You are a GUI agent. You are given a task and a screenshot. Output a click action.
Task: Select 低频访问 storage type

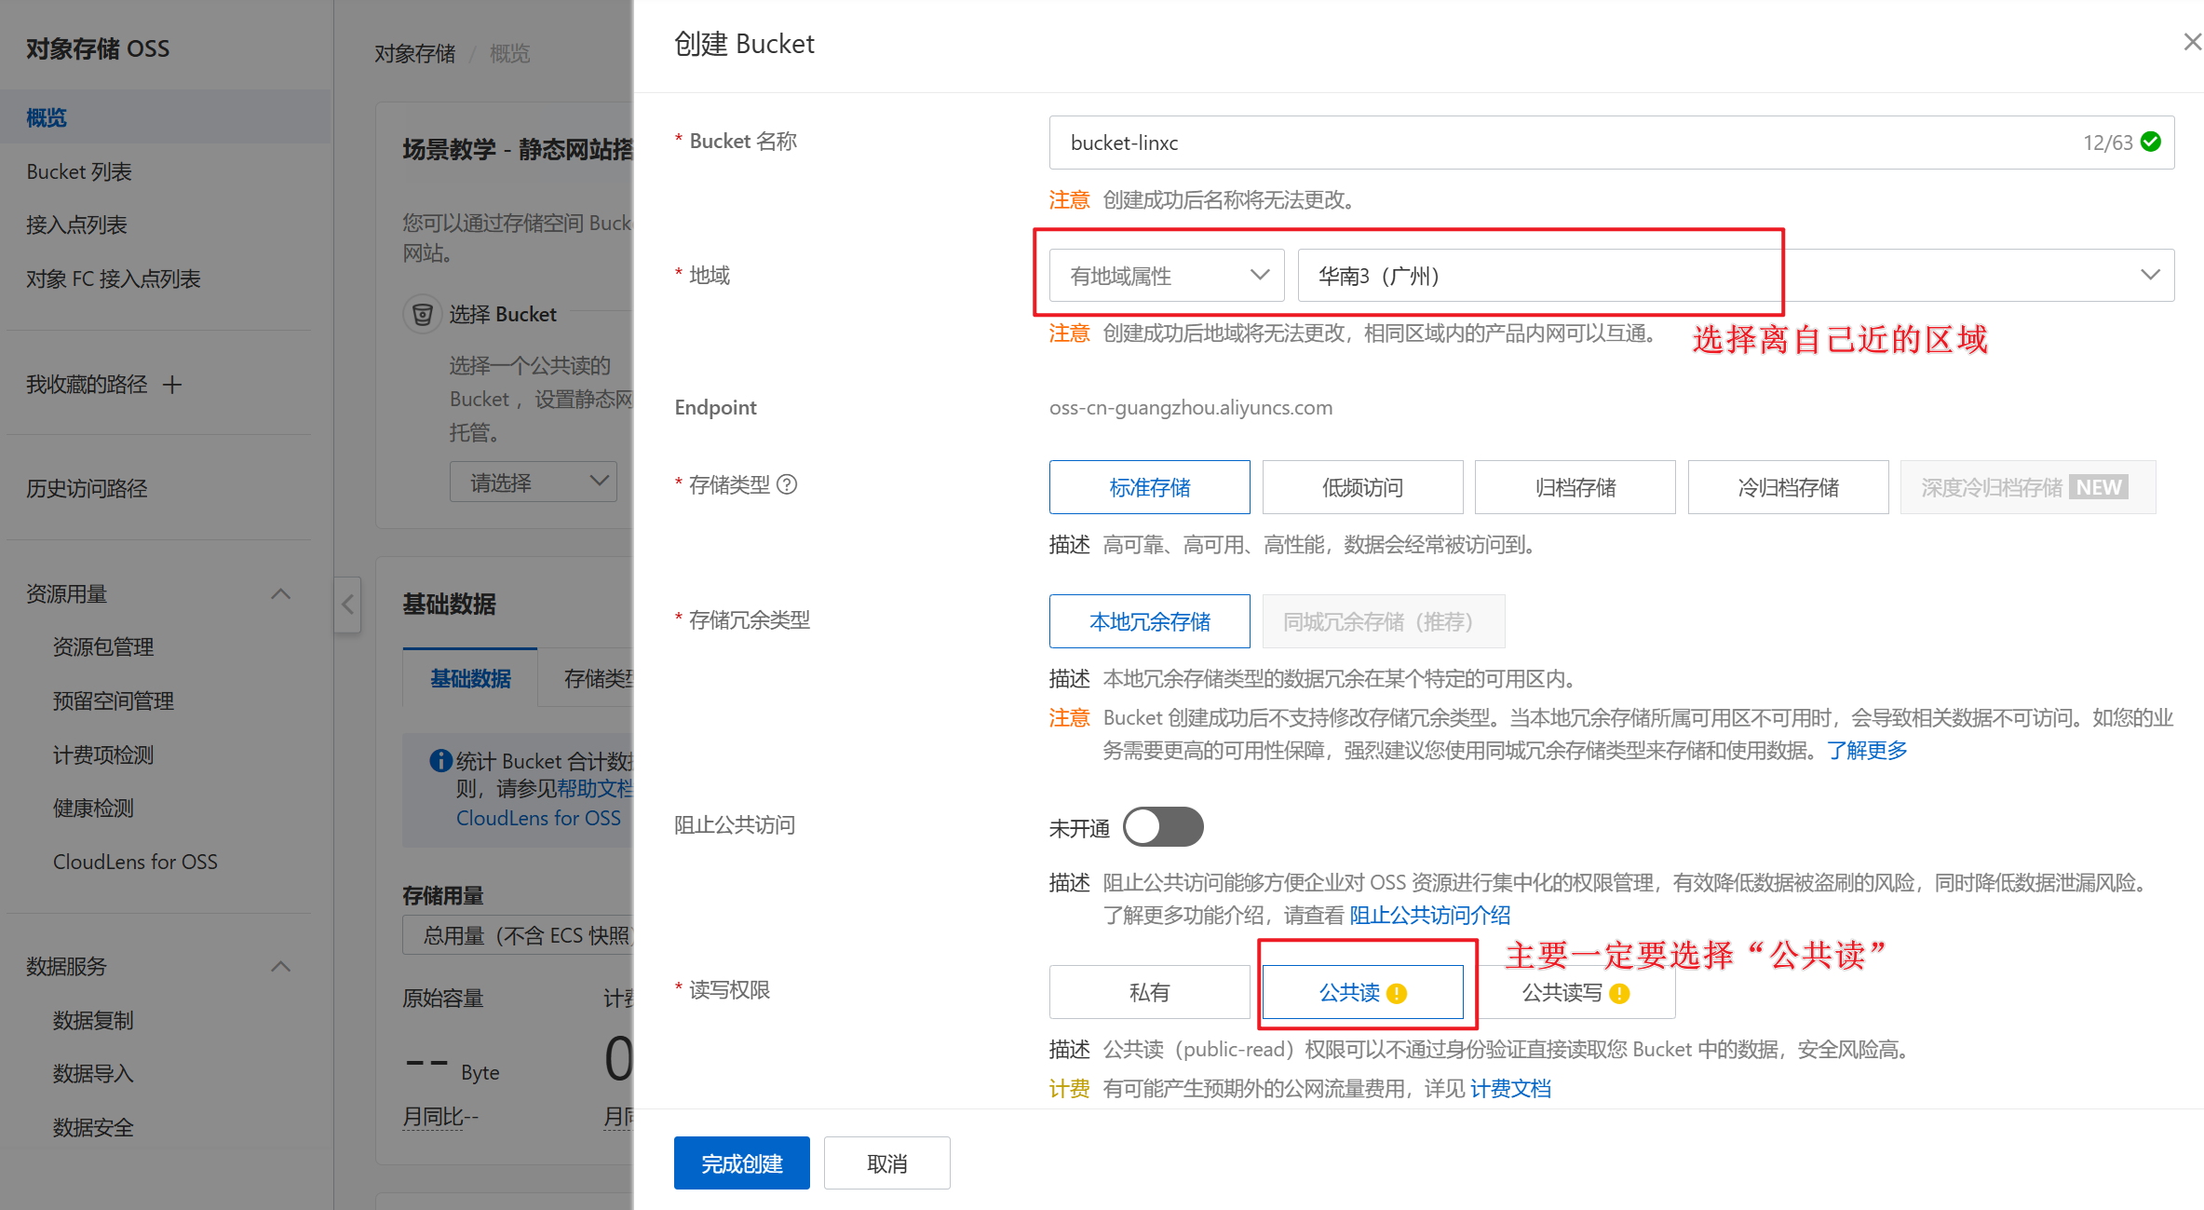pos(1362,487)
